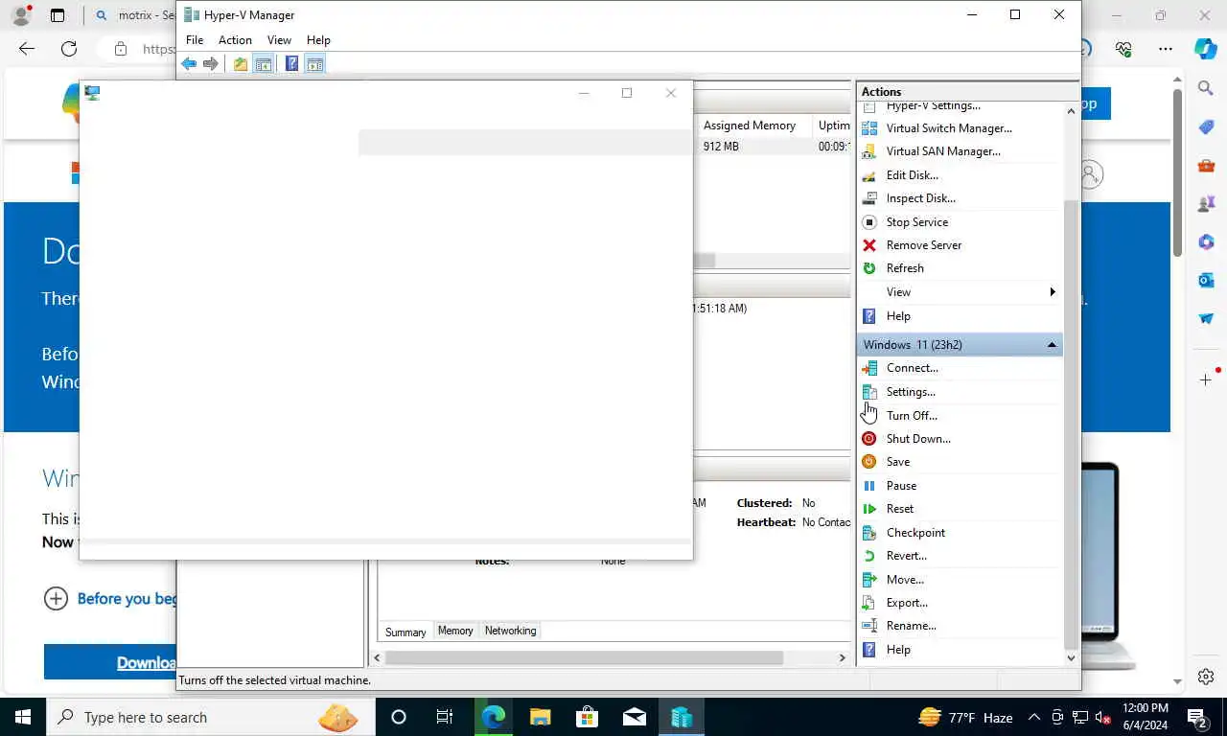Click Rename in Actions pane
The image size is (1227, 736).
pos(912,626)
